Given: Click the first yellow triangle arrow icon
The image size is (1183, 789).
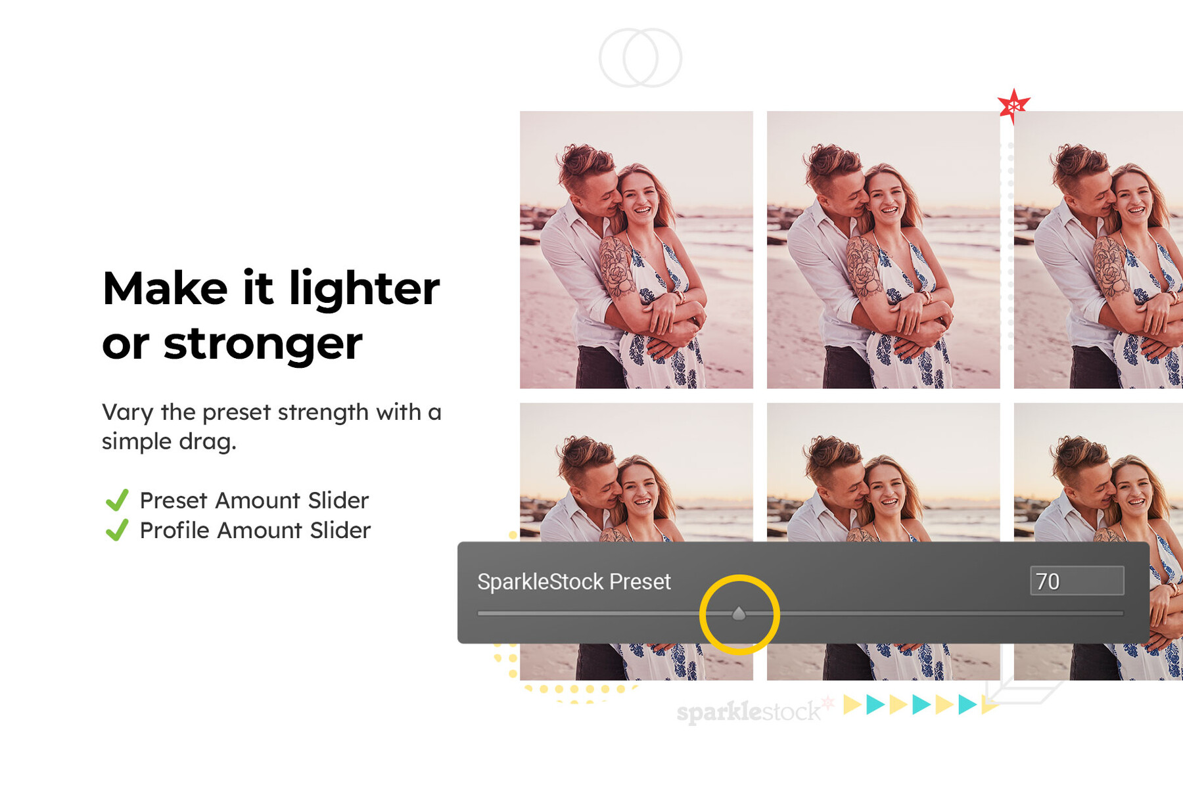Looking at the screenshot, I should 850,704.
